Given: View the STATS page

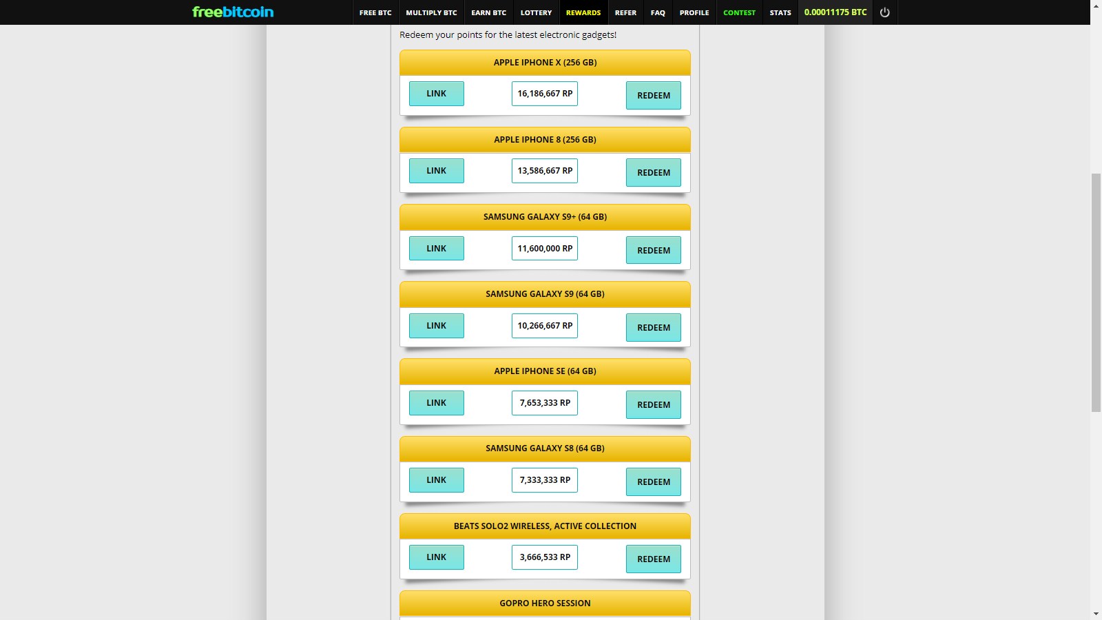Looking at the screenshot, I should point(780,12).
